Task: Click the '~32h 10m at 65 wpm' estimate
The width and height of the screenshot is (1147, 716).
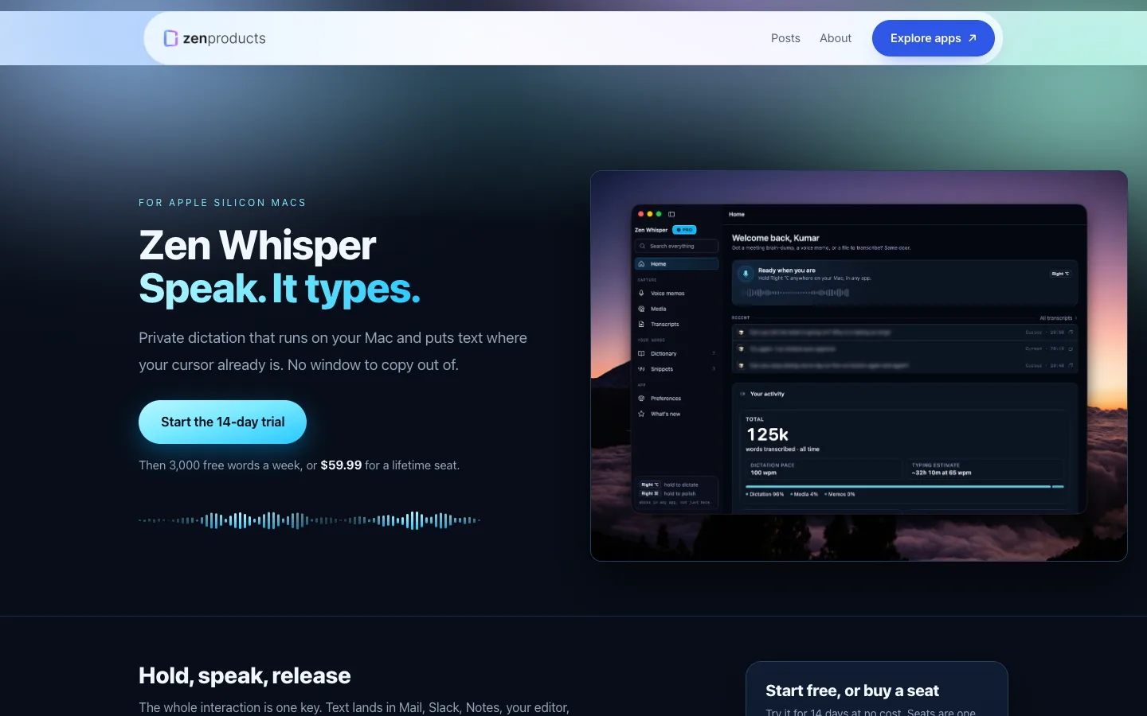Action: [x=941, y=473]
